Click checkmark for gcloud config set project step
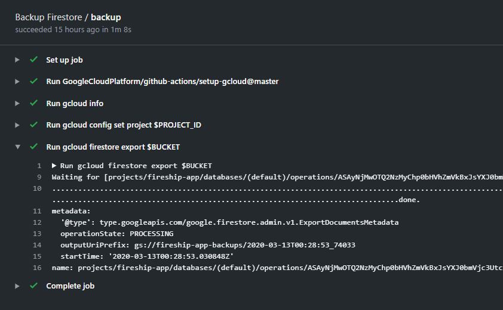 34,125
